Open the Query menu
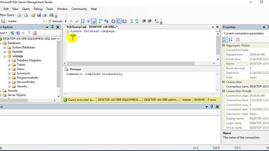This screenshot has height=151, width=269. click(26, 9)
